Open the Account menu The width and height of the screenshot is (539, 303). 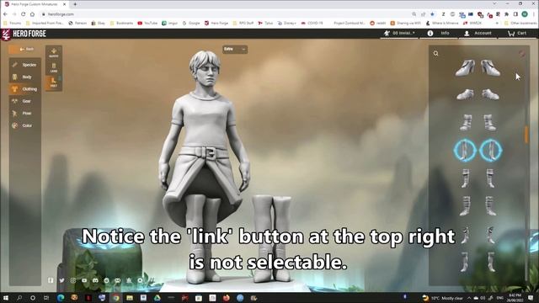tap(478, 34)
